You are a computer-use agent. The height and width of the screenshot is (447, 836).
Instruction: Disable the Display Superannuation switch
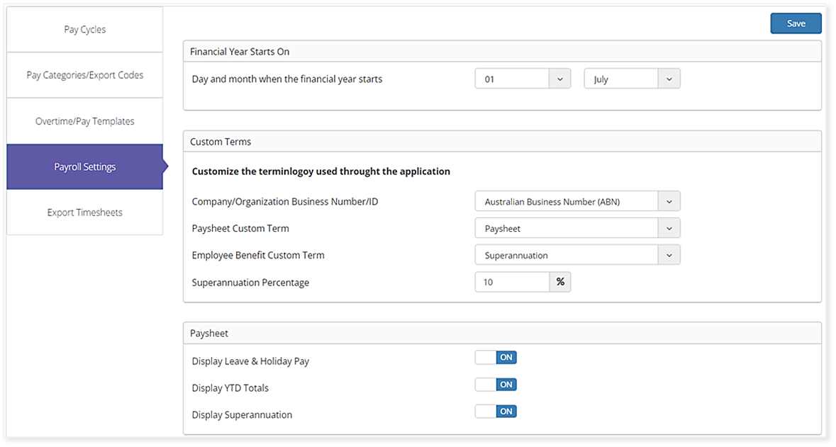(x=496, y=412)
